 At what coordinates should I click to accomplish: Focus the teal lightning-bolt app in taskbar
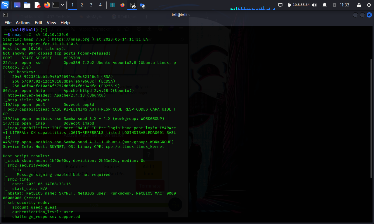(x=112, y=5)
